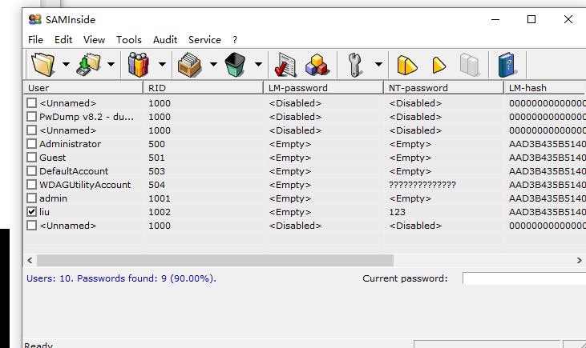The image size is (586, 348).
Task: Click RID value 500
Action: pyautogui.click(x=156, y=144)
